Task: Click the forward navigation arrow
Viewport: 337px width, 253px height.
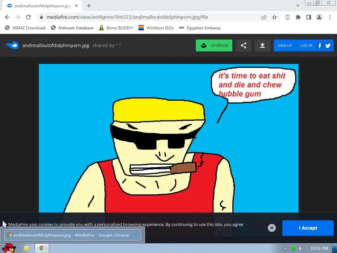Action: [x=18, y=17]
